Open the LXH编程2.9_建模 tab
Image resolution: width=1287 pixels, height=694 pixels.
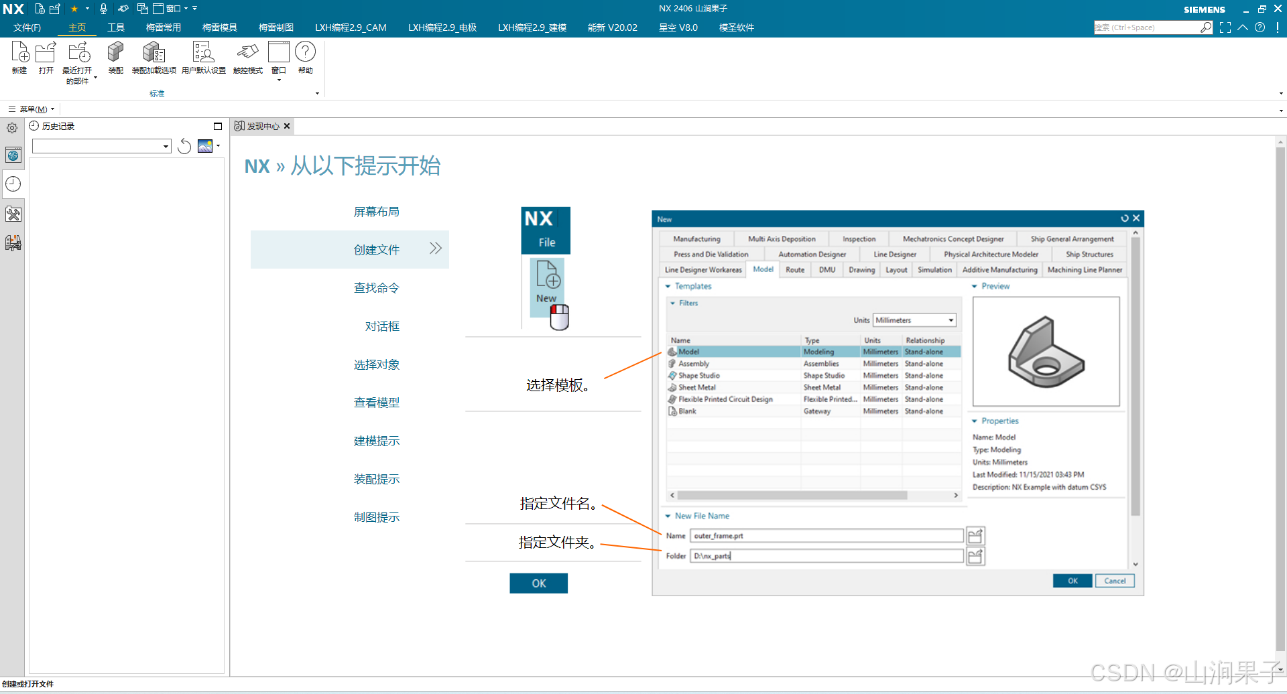[x=532, y=27]
